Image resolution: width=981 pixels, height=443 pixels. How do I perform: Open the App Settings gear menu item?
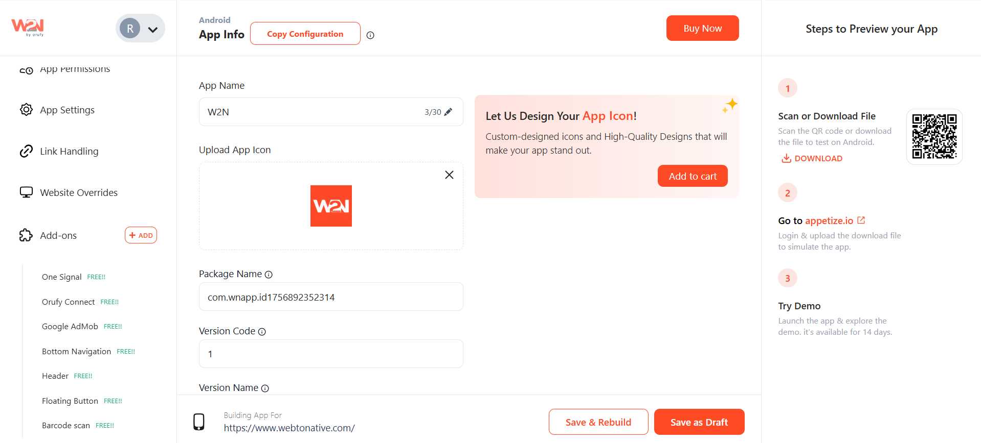[57, 110]
